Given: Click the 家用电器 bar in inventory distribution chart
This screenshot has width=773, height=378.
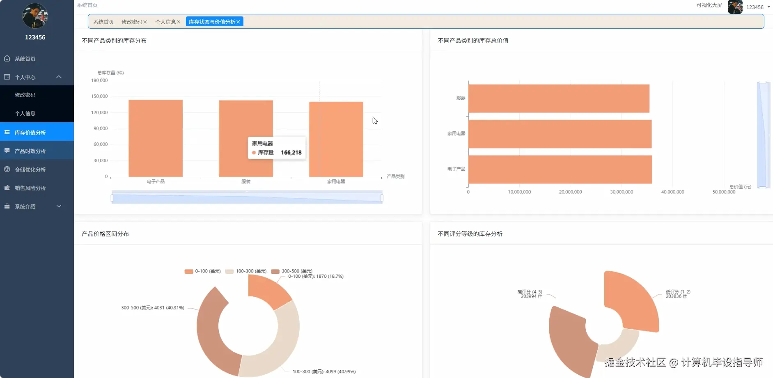Looking at the screenshot, I should [x=336, y=140].
